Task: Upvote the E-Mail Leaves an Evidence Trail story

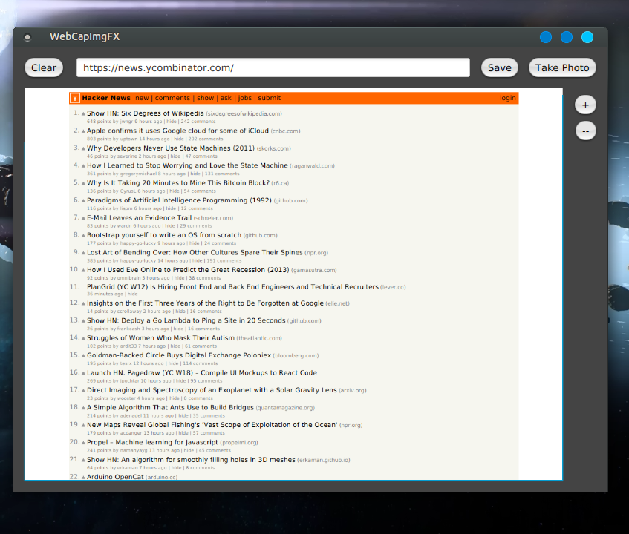Action: click(84, 218)
